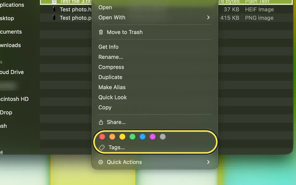
Task: Apply the gray color tag
Action: pos(163,137)
